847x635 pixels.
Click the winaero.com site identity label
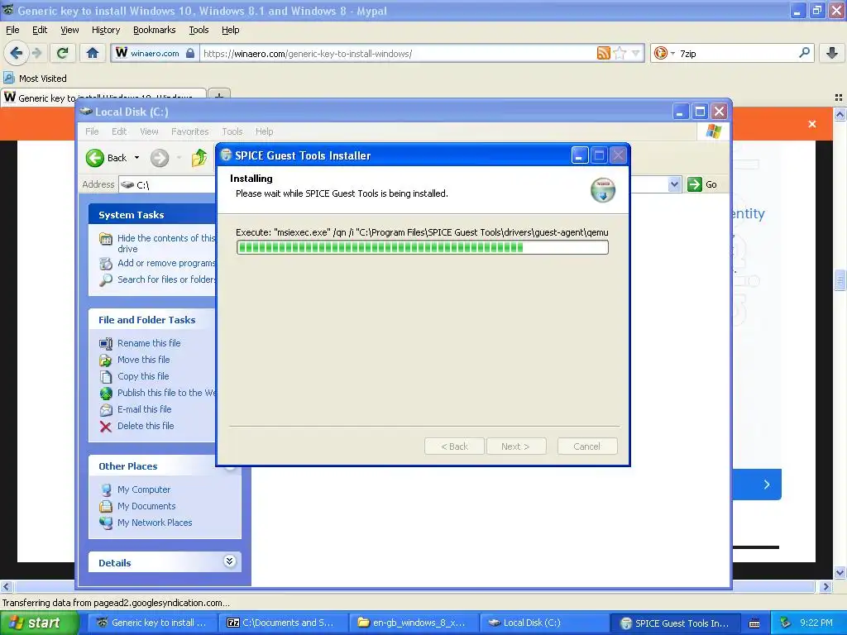(x=155, y=53)
